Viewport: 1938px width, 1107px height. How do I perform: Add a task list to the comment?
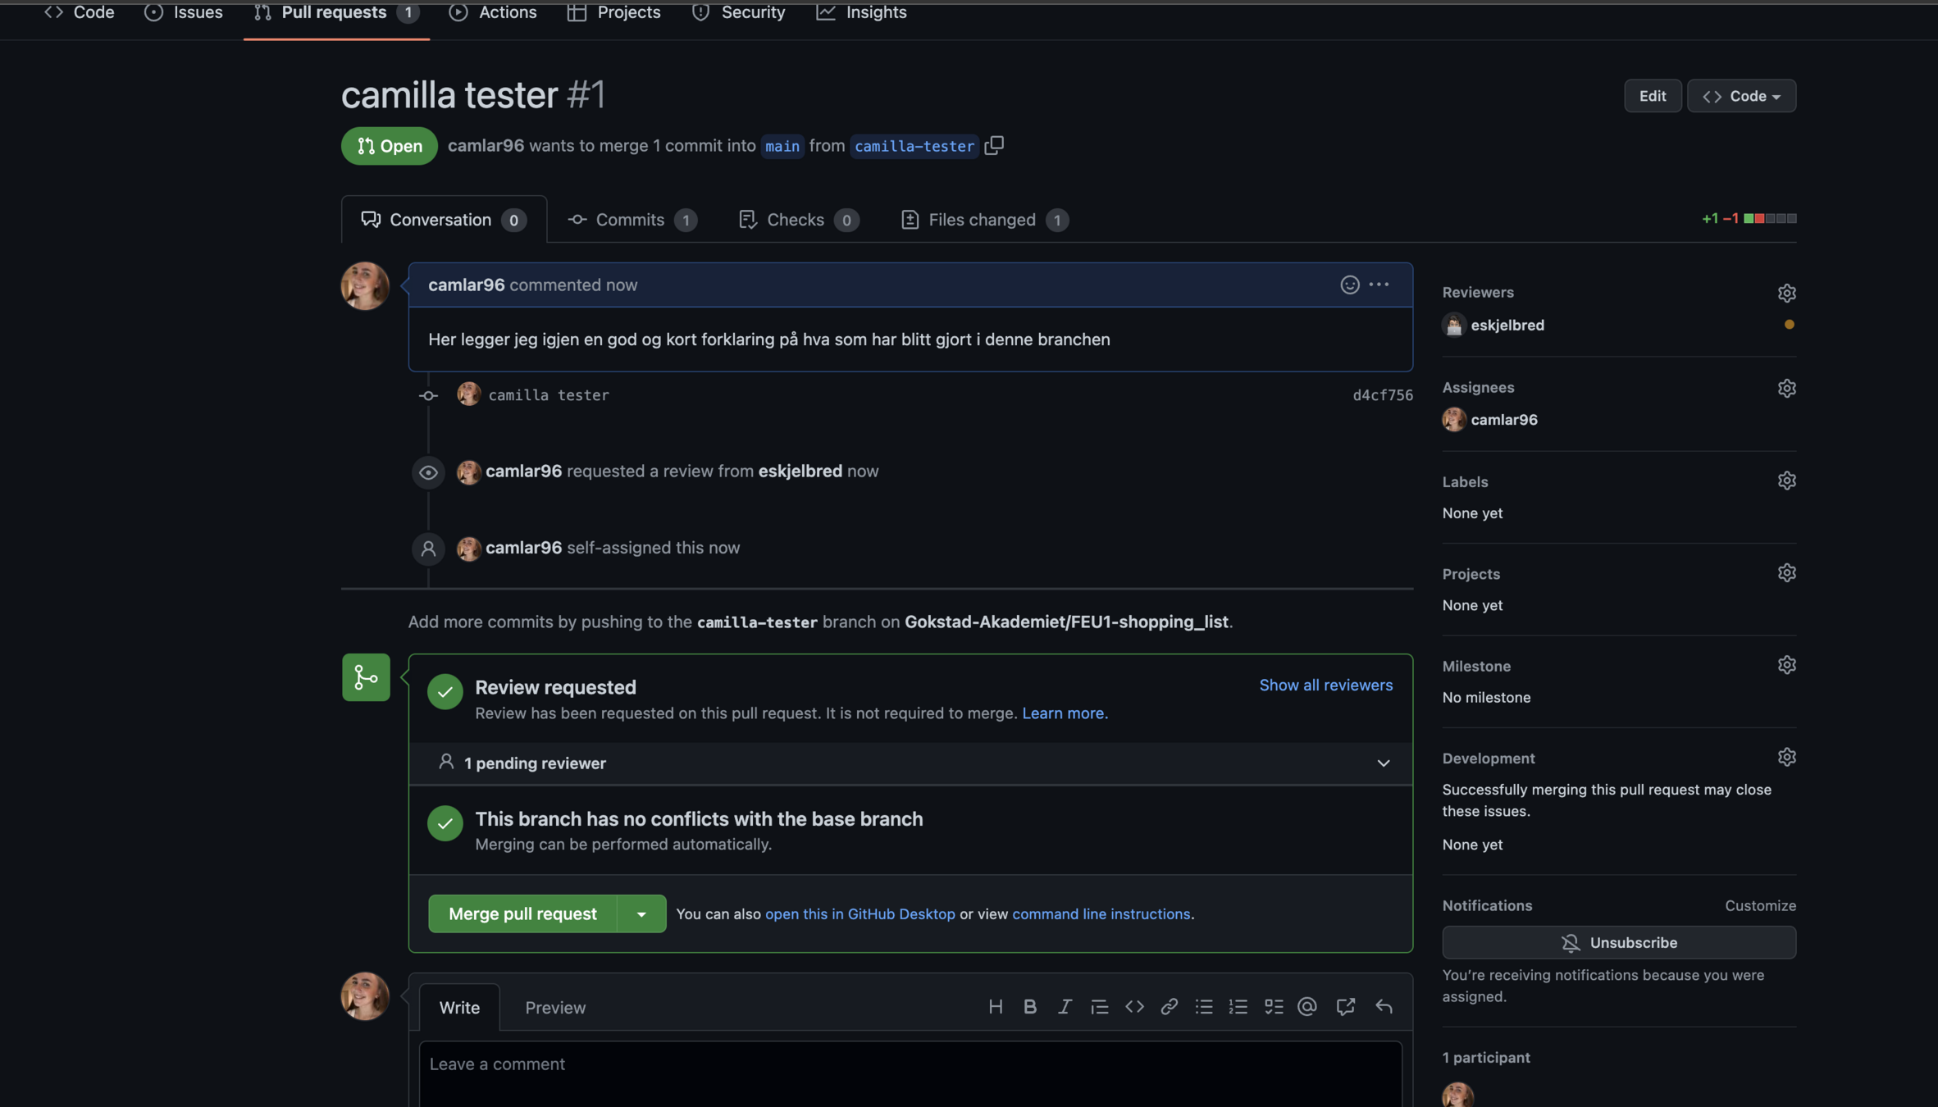[1273, 1007]
